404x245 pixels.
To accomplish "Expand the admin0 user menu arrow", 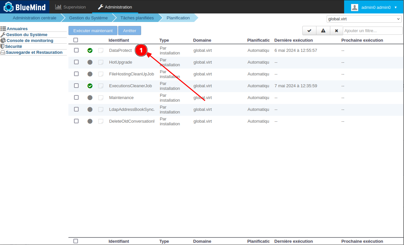I will pyautogui.click(x=395, y=7).
